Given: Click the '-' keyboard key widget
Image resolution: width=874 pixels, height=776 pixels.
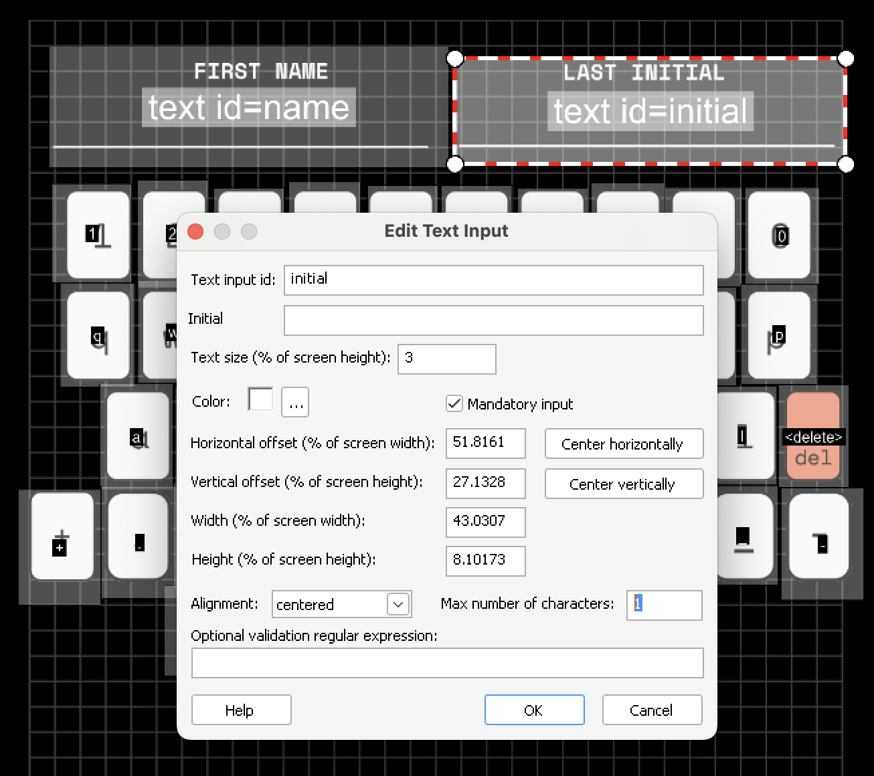Looking at the screenshot, I should point(819,537).
